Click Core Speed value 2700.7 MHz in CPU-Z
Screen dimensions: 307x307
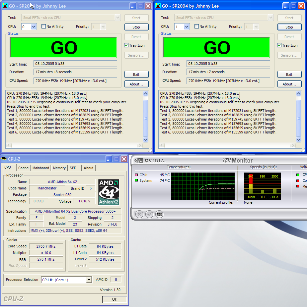(x=46, y=246)
